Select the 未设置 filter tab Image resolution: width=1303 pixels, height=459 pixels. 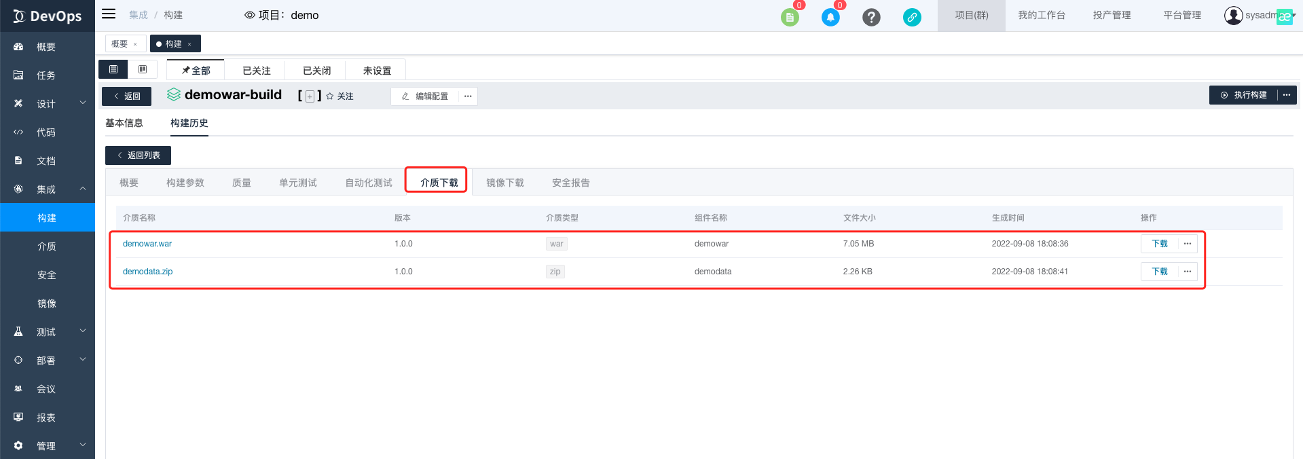[x=377, y=70]
